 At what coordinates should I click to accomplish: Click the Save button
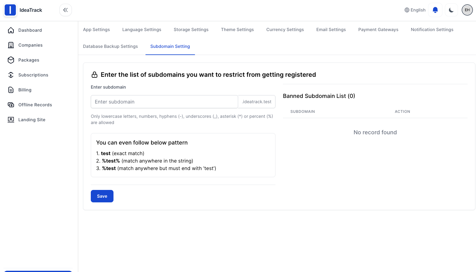click(102, 196)
